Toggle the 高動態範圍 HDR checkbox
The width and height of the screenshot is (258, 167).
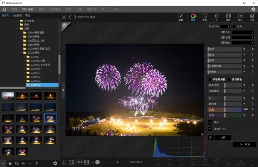210,79
